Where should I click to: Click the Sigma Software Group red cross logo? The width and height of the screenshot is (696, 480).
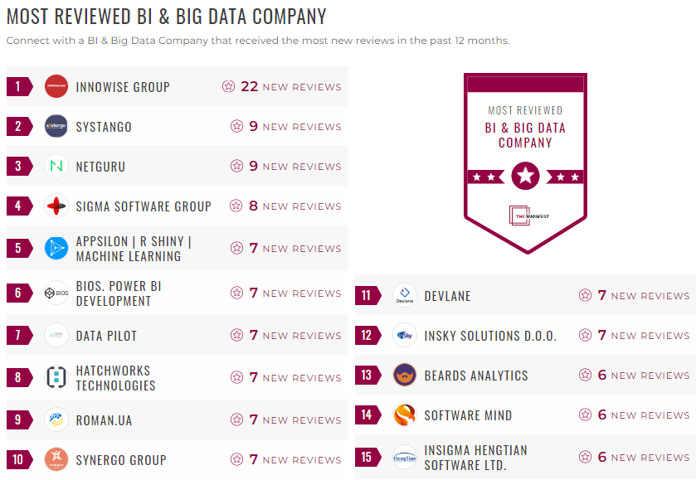click(55, 206)
